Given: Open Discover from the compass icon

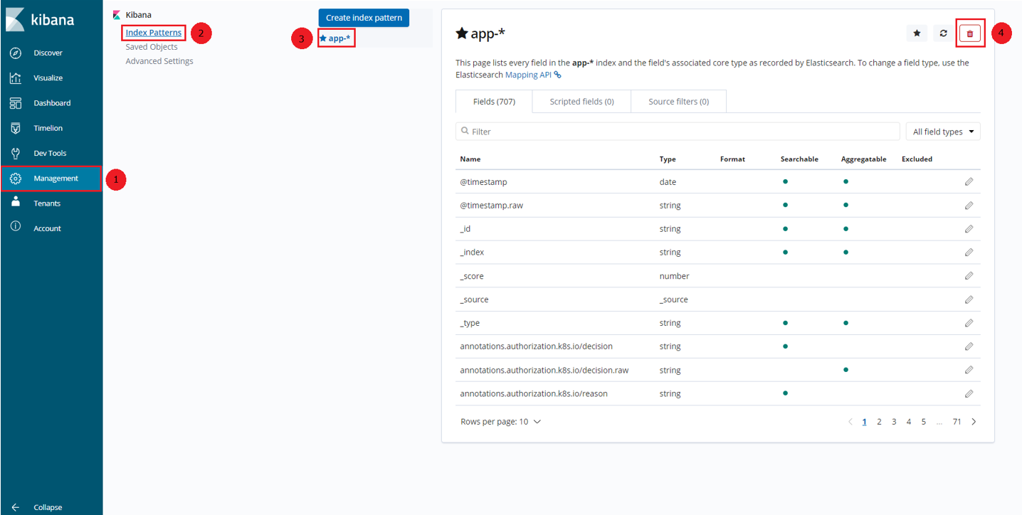Looking at the screenshot, I should click(x=16, y=53).
